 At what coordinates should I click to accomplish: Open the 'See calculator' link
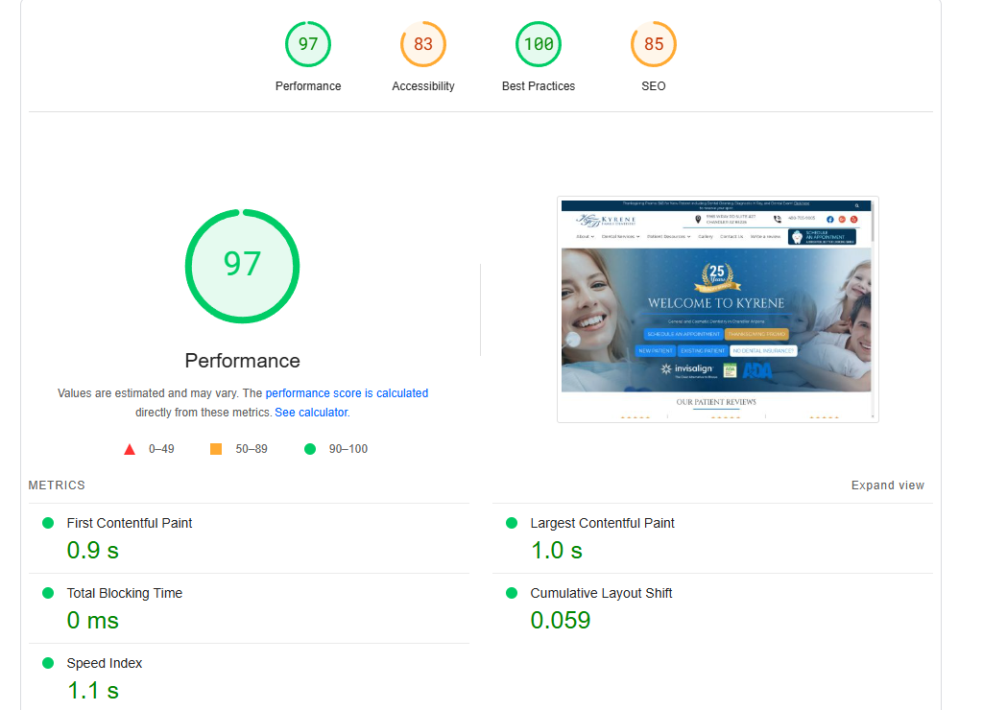point(311,413)
